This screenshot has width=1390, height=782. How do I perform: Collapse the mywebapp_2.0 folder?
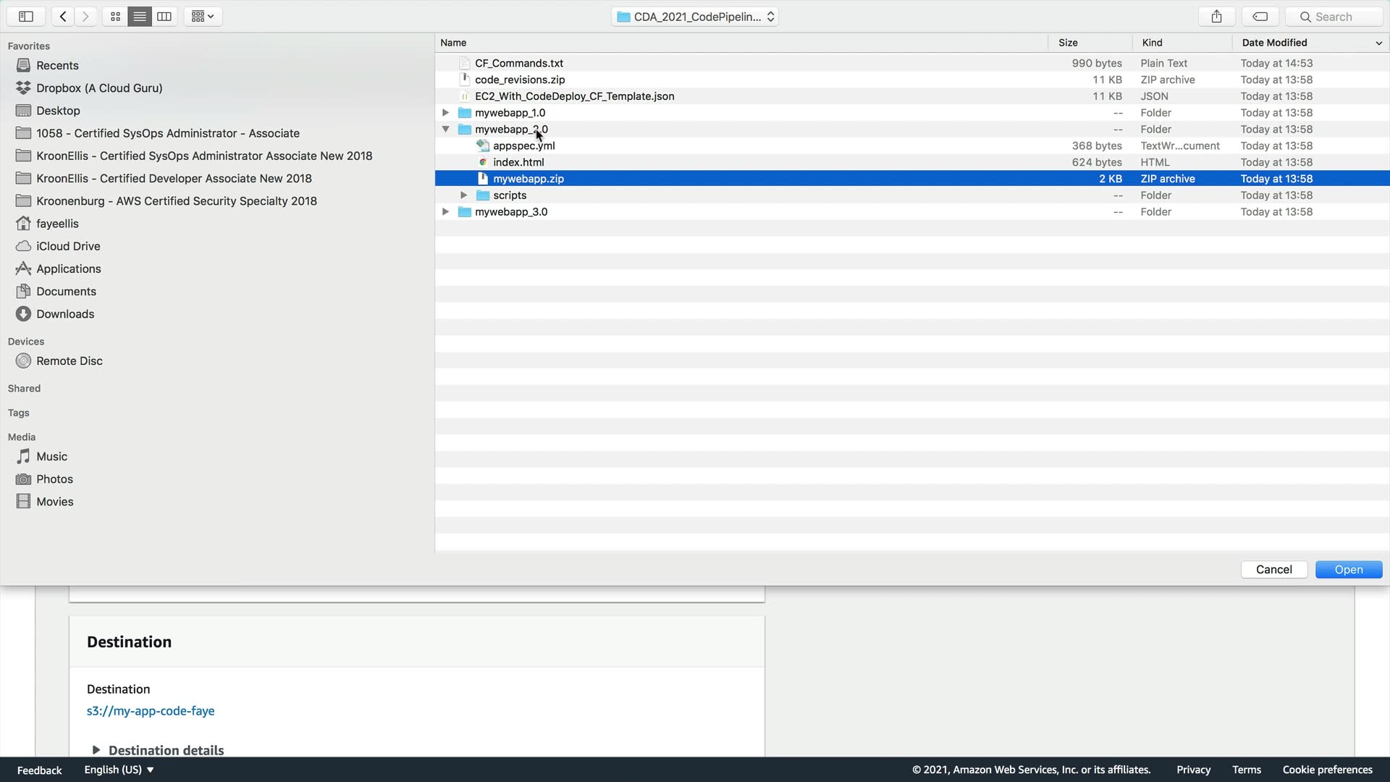(446, 129)
